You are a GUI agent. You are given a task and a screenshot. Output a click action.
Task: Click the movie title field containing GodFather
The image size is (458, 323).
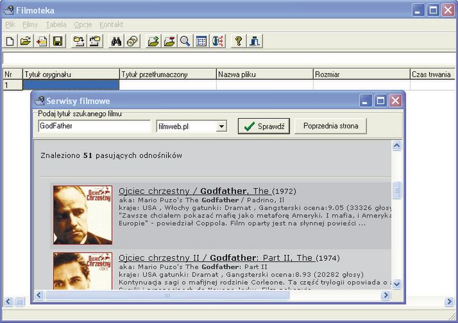[x=94, y=126]
